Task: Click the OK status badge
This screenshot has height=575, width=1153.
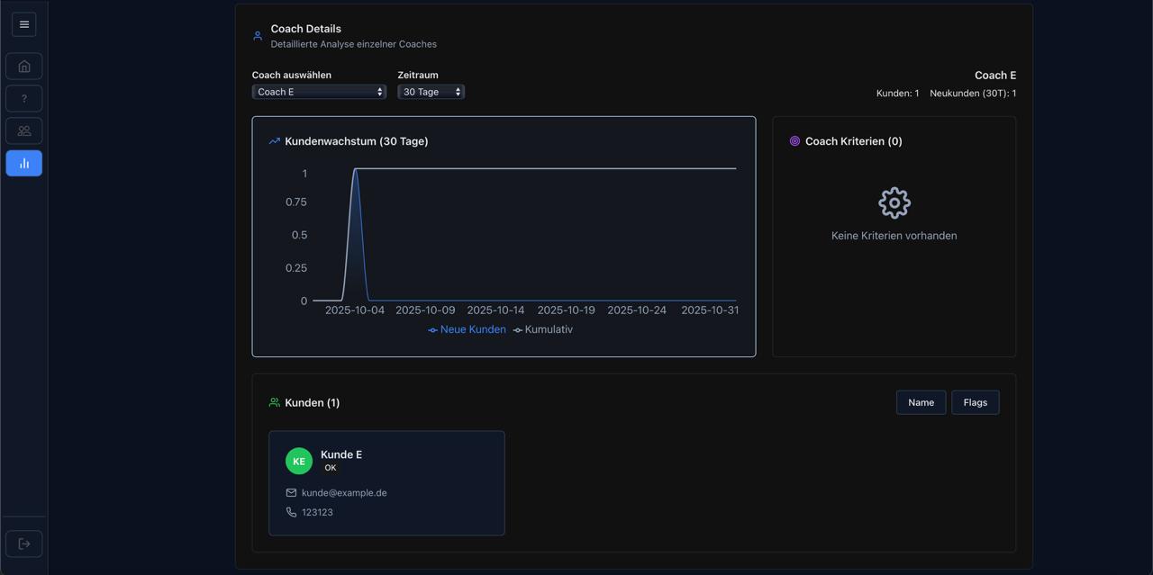Action: [x=331, y=468]
